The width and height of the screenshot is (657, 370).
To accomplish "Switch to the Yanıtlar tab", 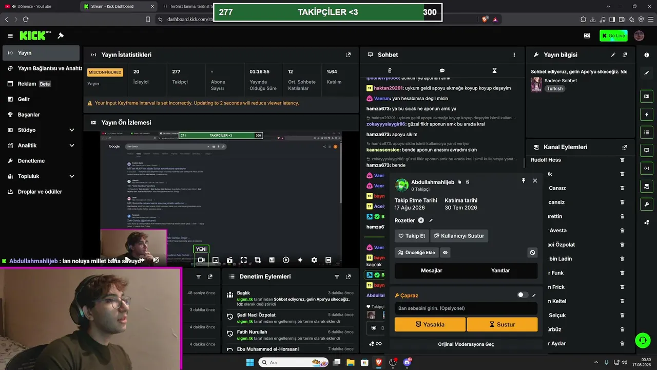I will 500,270.
